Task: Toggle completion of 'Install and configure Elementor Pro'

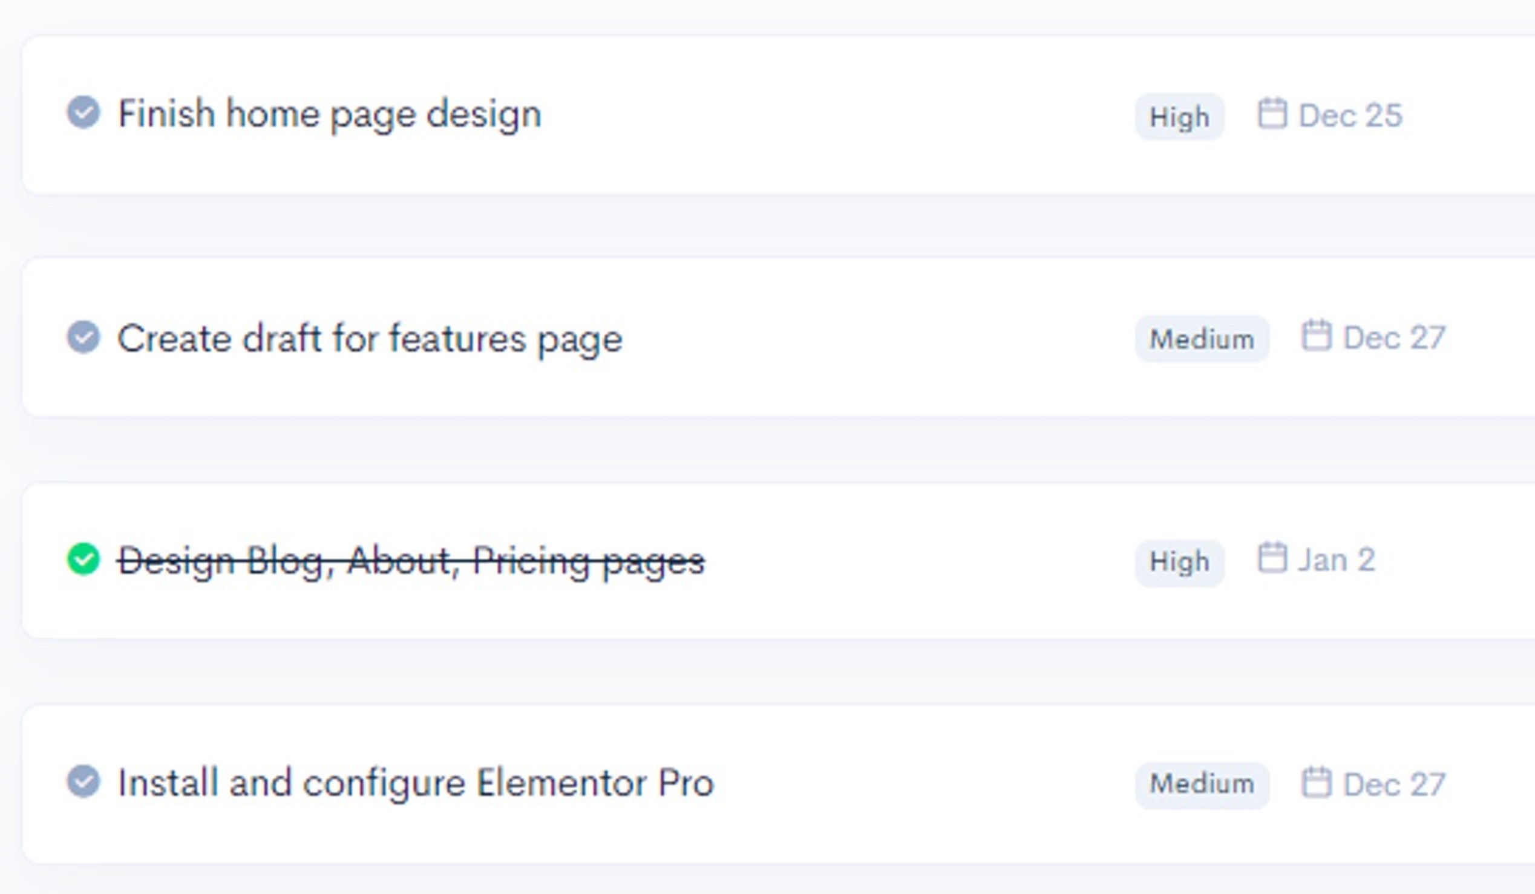Action: (83, 781)
